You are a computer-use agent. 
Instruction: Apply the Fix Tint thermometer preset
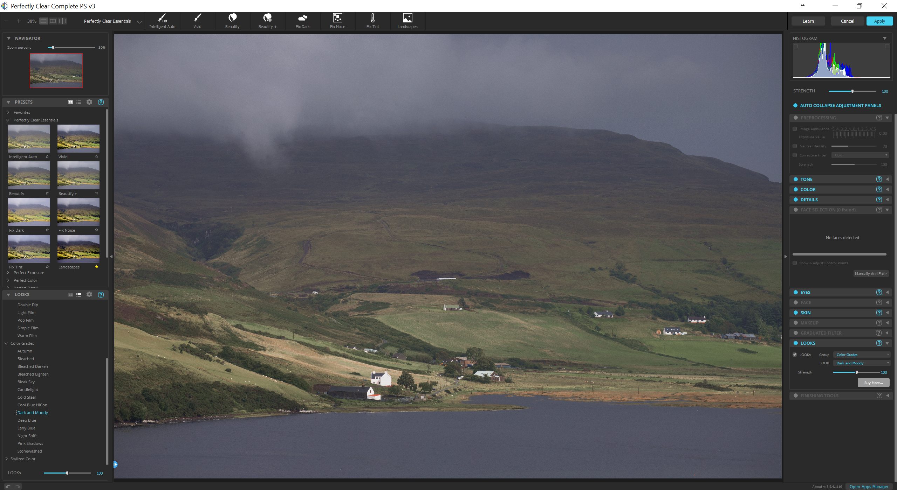point(372,21)
